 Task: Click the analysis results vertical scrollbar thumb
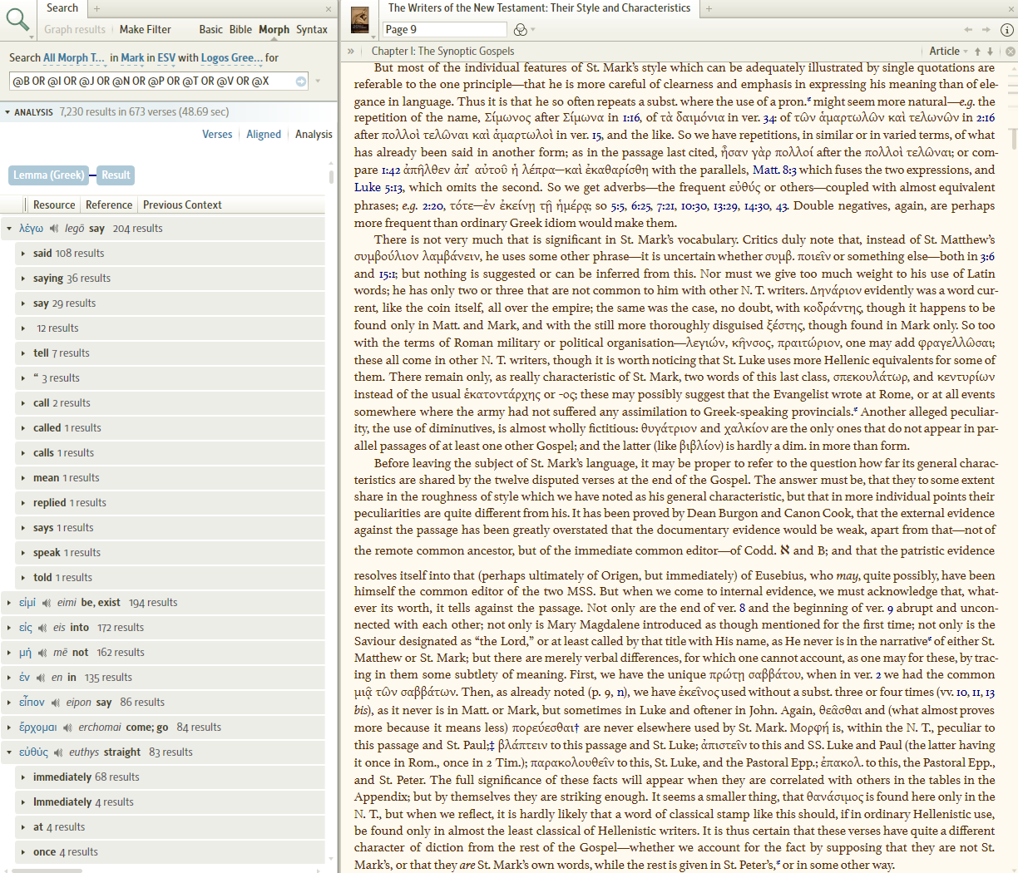[x=331, y=175]
